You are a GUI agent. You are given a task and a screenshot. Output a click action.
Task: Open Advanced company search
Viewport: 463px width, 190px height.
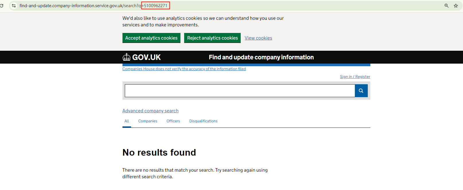pyautogui.click(x=151, y=111)
